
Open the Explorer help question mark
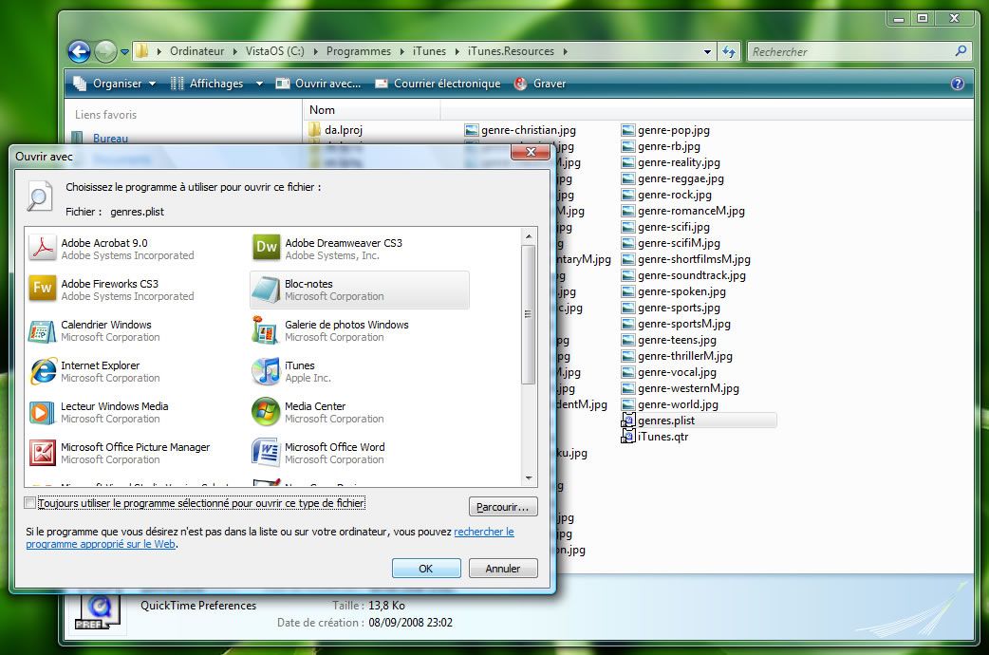957,84
